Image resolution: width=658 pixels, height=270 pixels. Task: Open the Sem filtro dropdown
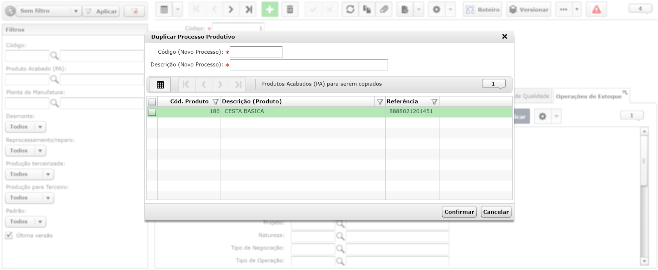click(49, 11)
